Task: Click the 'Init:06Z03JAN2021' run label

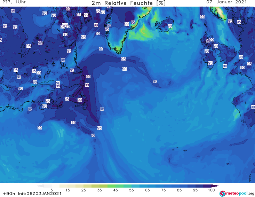Action: (x=40, y=194)
